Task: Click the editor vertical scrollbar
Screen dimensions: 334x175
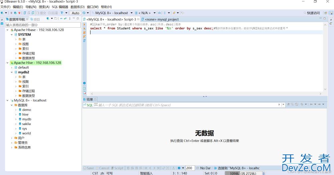Action: (x=325, y=57)
